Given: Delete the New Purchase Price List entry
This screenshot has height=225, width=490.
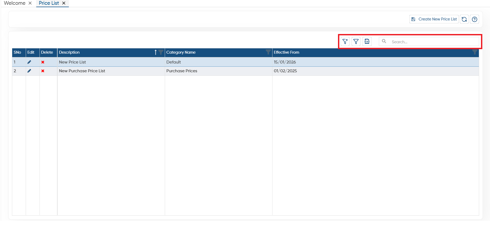Looking at the screenshot, I should 43,71.
